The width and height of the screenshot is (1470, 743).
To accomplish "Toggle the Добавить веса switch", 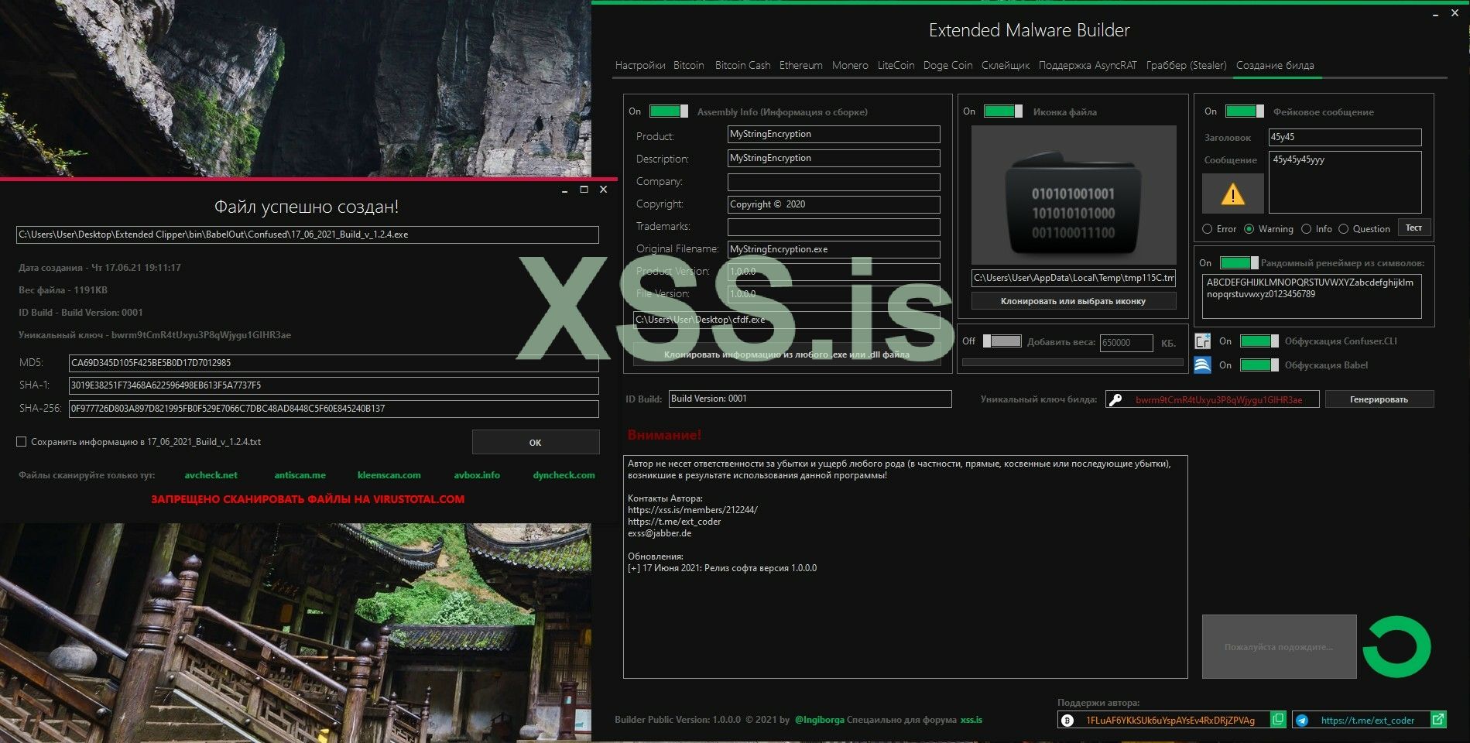I will (1002, 341).
